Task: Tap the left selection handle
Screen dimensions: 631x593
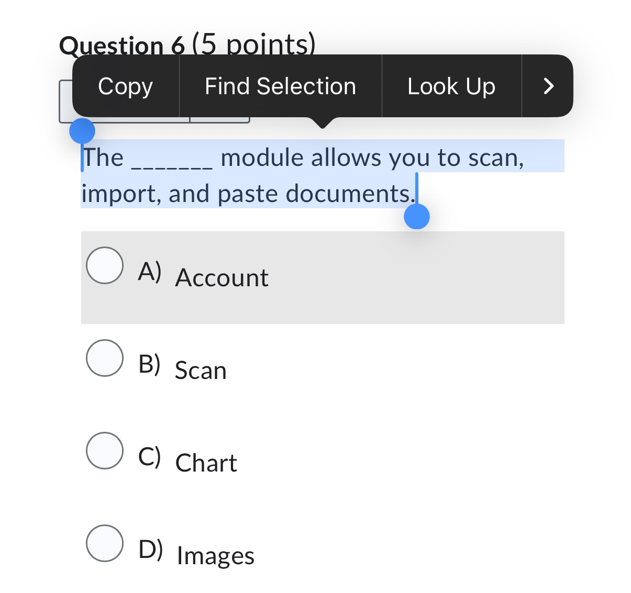Action: (x=83, y=131)
